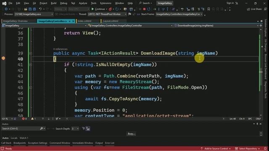Open the Solution Explorer side tab
The height and width of the screenshot is (151, 269).
pyautogui.click(x=266, y=28)
